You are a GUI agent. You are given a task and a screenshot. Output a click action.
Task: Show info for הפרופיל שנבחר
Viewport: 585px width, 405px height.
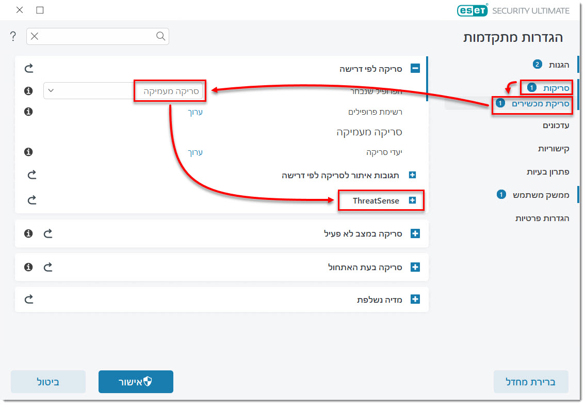tap(28, 91)
